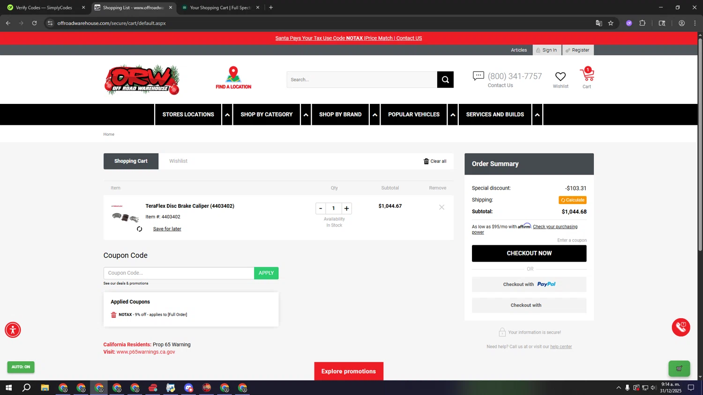703x395 pixels.
Task: Click the search magnifier button
Action: (x=445, y=80)
